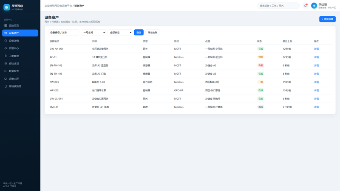The image size is (340, 191).
Task: Open 现场端预览 menu item
Action: pyautogui.click(x=20, y=86)
